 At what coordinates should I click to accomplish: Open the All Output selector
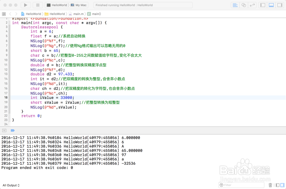pos(11,185)
